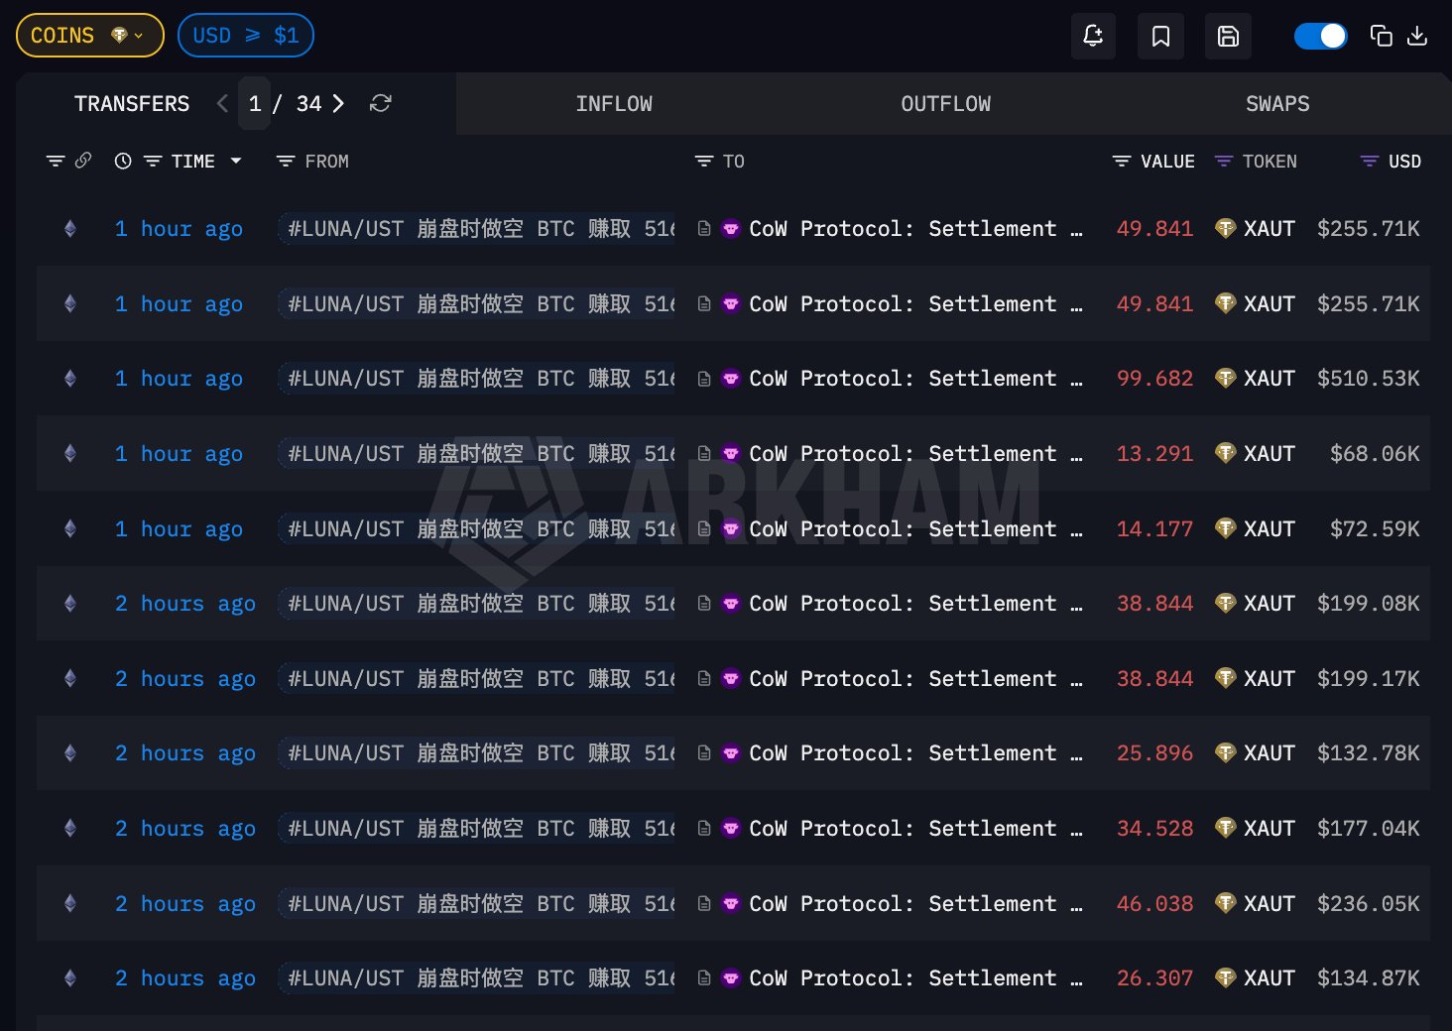Open the '2 hours ago' link in the $199.17K row

click(185, 679)
